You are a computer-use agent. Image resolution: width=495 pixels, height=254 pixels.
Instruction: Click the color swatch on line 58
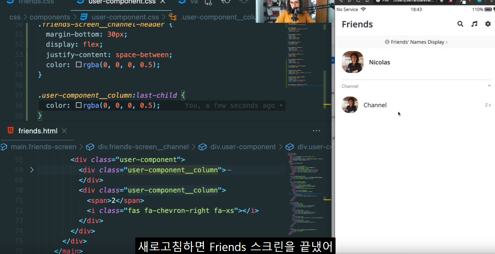point(79,105)
